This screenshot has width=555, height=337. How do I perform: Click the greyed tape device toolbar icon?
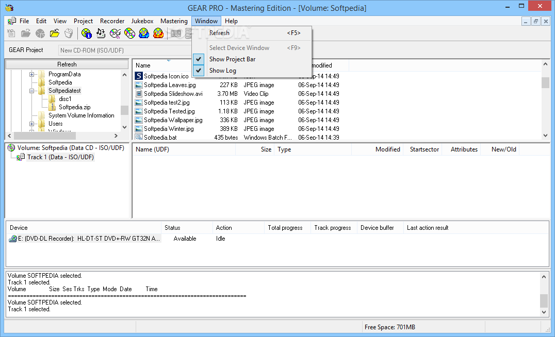tap(176, 33)
